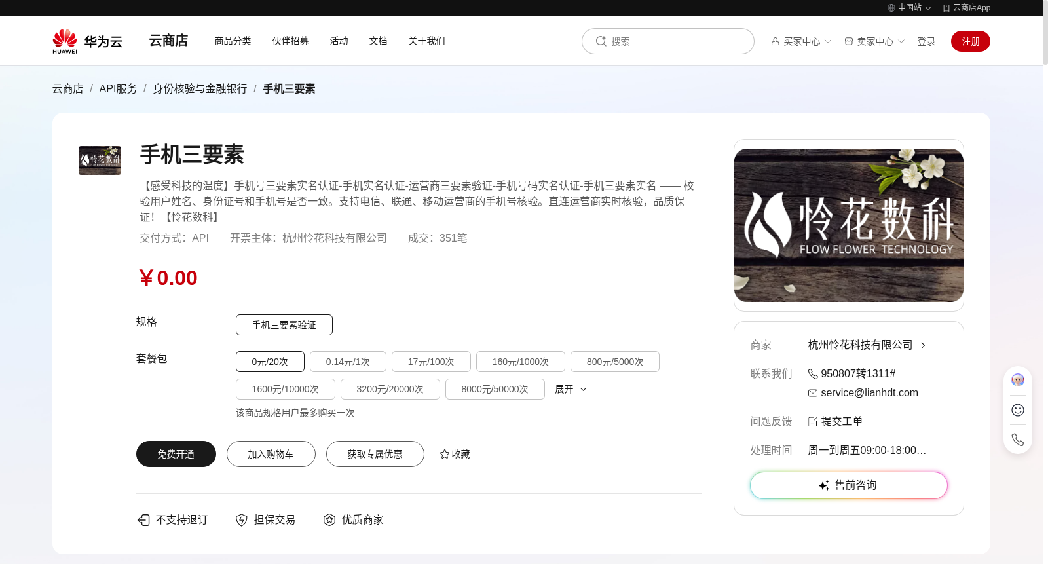Click the page vertical scrollbar
The width and height of the screenshot is (1048, 564).
(1045, 33)
